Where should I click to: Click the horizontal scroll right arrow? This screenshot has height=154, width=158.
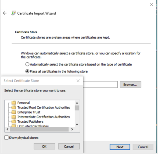pos(72,129)
